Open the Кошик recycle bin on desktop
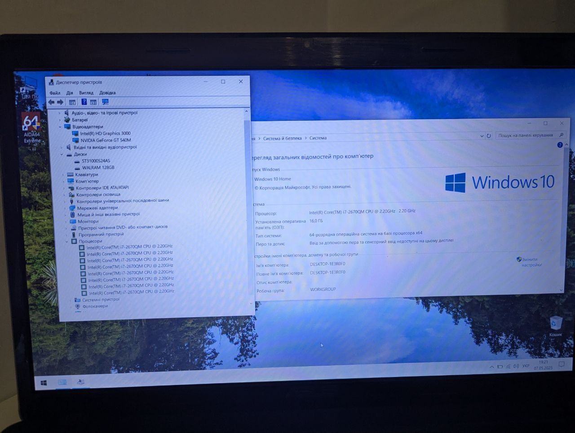 [x=556, y=327]
